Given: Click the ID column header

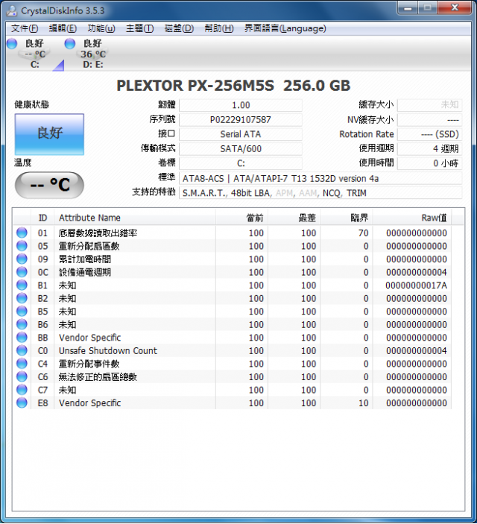Looking at the screenshot, I should [42, 218].
